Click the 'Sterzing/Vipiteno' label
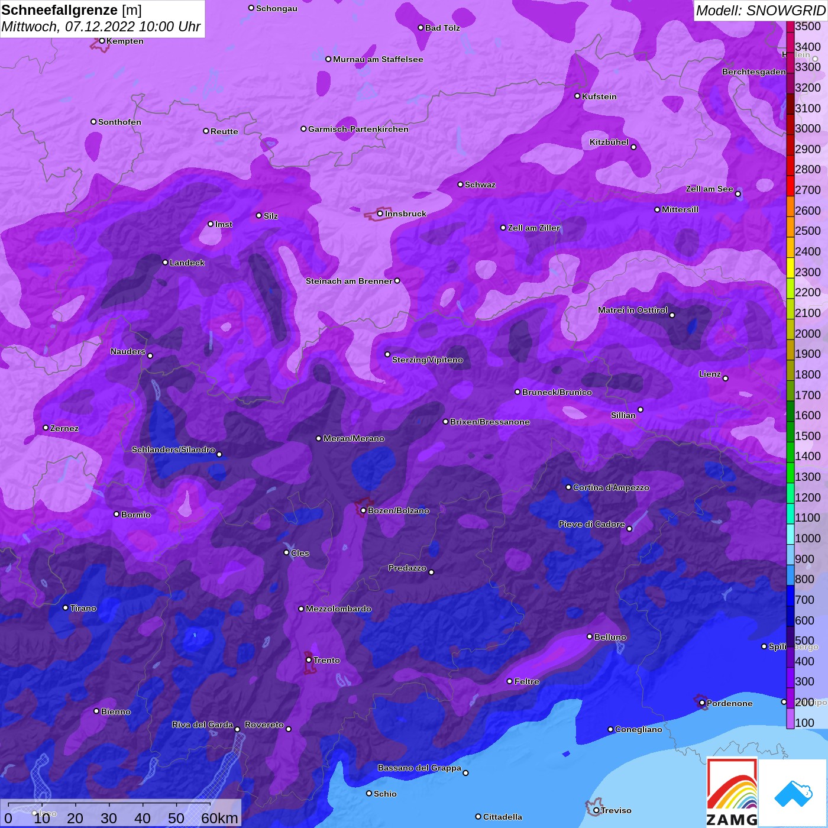Screen dimensions: 828x828 click(428, 360)
